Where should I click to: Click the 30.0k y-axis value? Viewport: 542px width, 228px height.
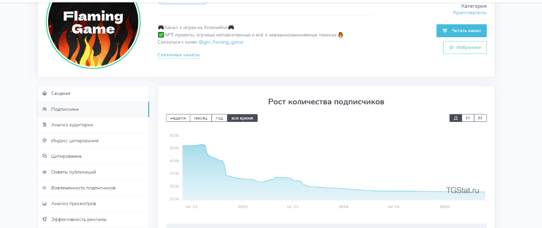point(174,186)
